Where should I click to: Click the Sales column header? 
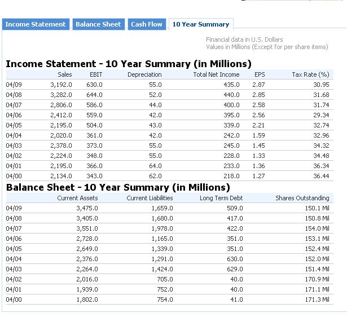click(x=65, y=74)
